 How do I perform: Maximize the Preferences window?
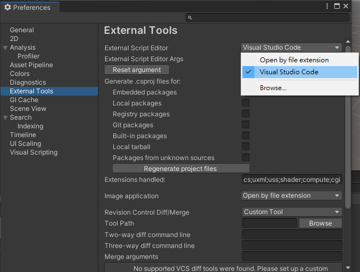(x=337, y=6)
